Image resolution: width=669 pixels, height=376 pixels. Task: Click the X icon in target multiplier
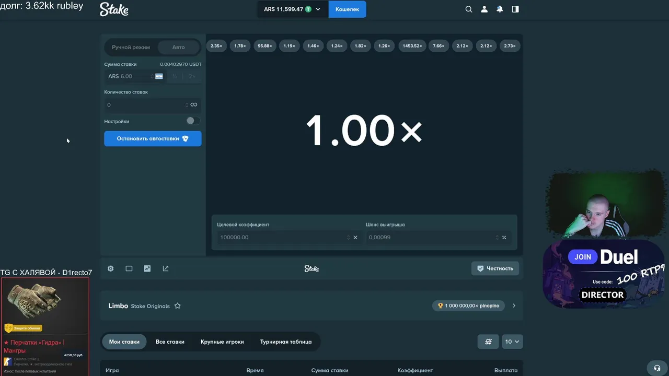pos(355,238)
